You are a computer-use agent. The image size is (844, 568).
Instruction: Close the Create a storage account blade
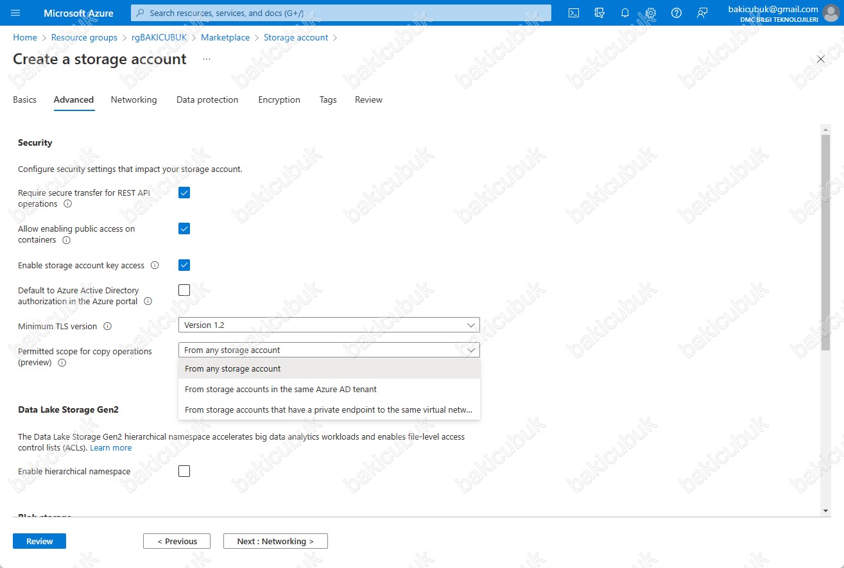(821, 59)
